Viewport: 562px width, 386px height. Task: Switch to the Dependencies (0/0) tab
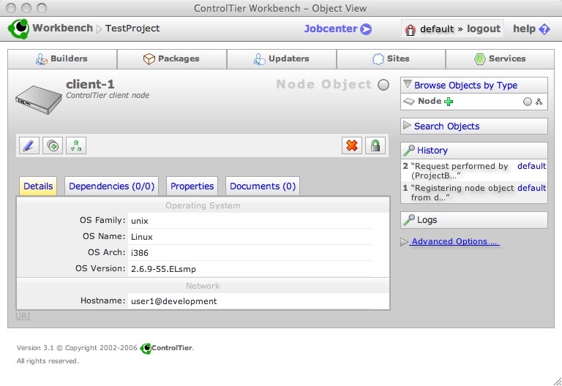[x=111, y=186]
